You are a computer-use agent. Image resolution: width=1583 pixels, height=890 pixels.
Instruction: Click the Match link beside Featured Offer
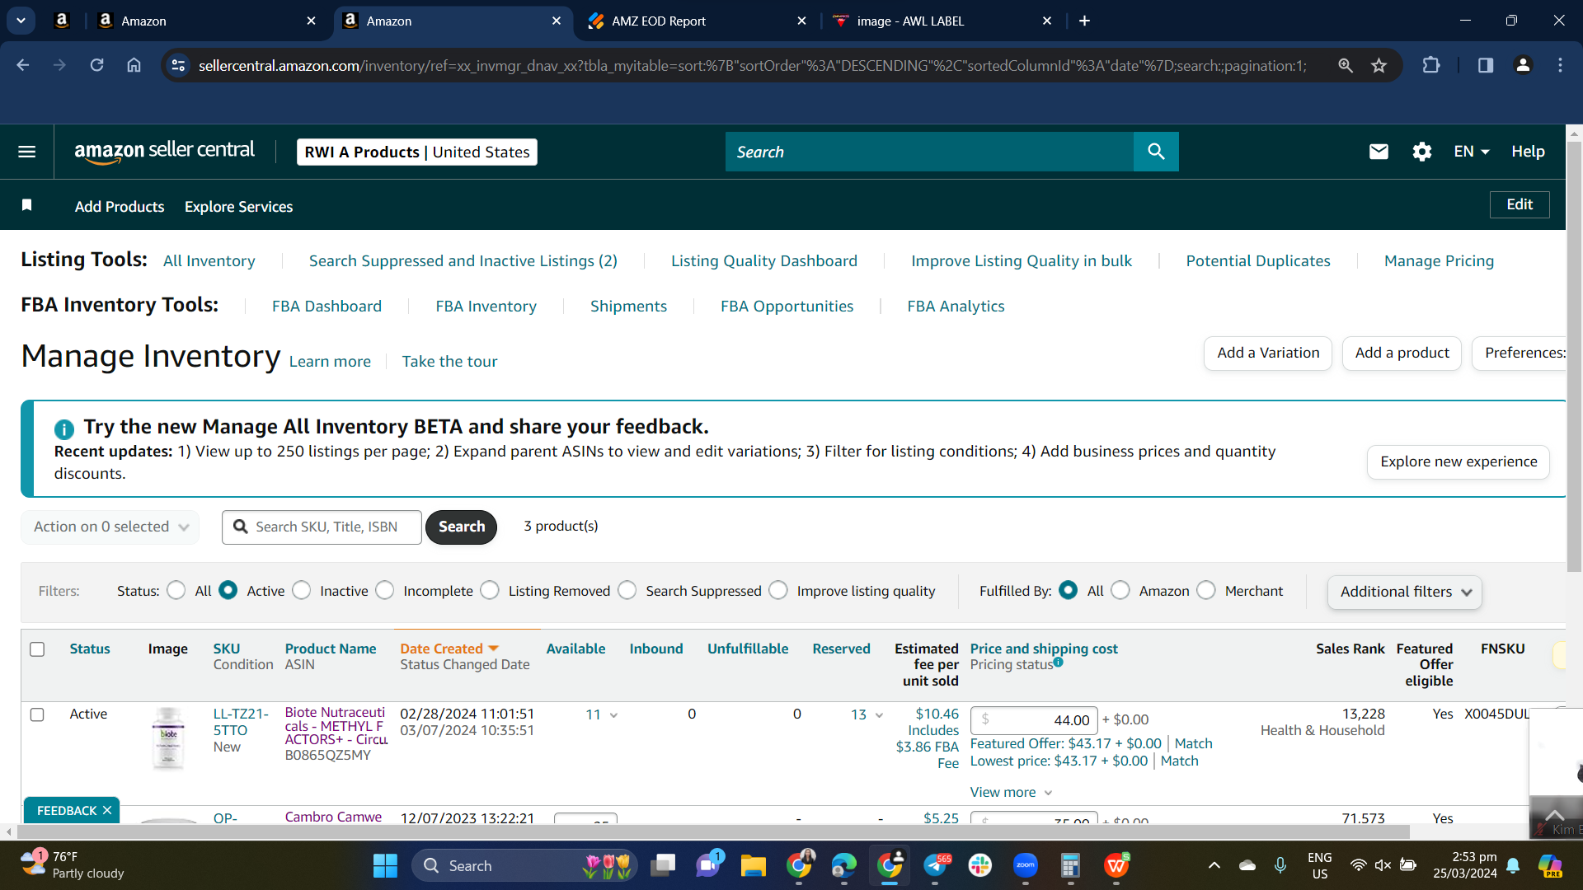point(1193,743)
